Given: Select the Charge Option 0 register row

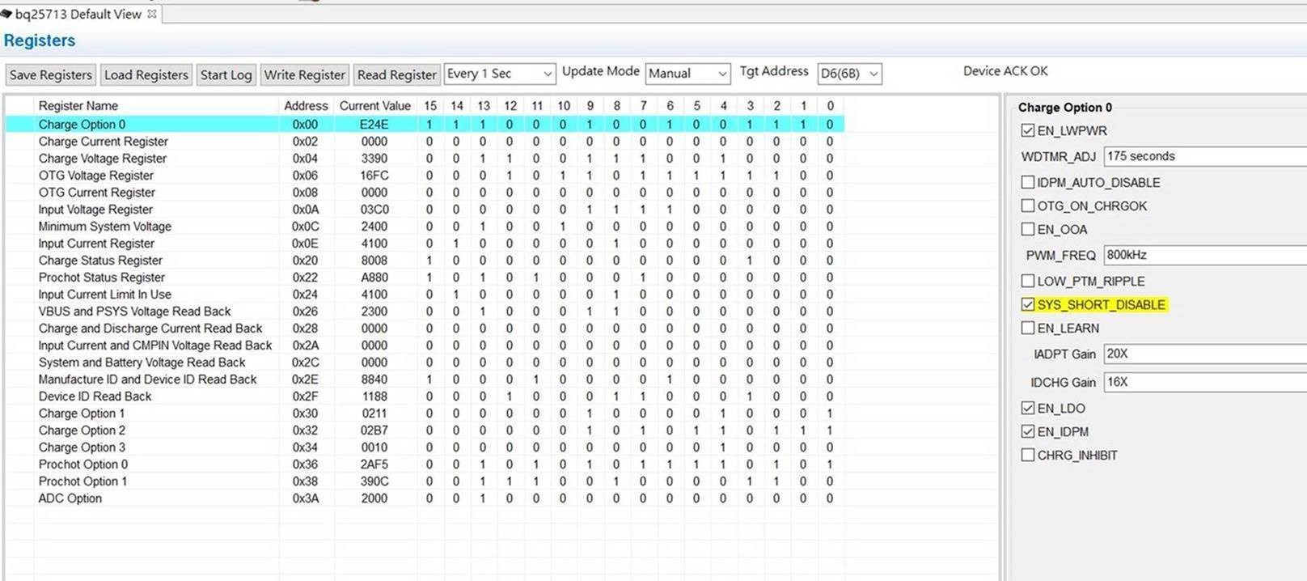Looking at the screenshot, I should (425, 125).
